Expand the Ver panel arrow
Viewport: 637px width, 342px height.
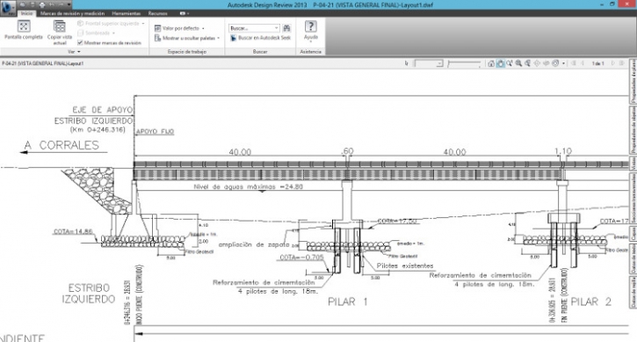pyautogui.click(x=79, y=52)
